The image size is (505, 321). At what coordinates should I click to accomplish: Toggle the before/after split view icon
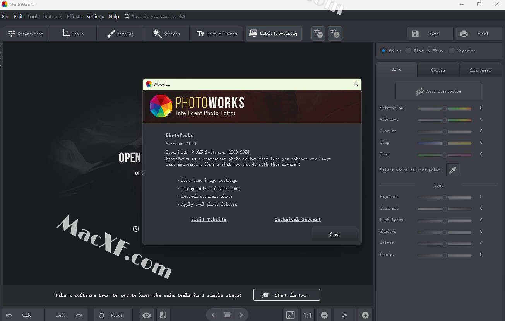[x=163, y=315]
